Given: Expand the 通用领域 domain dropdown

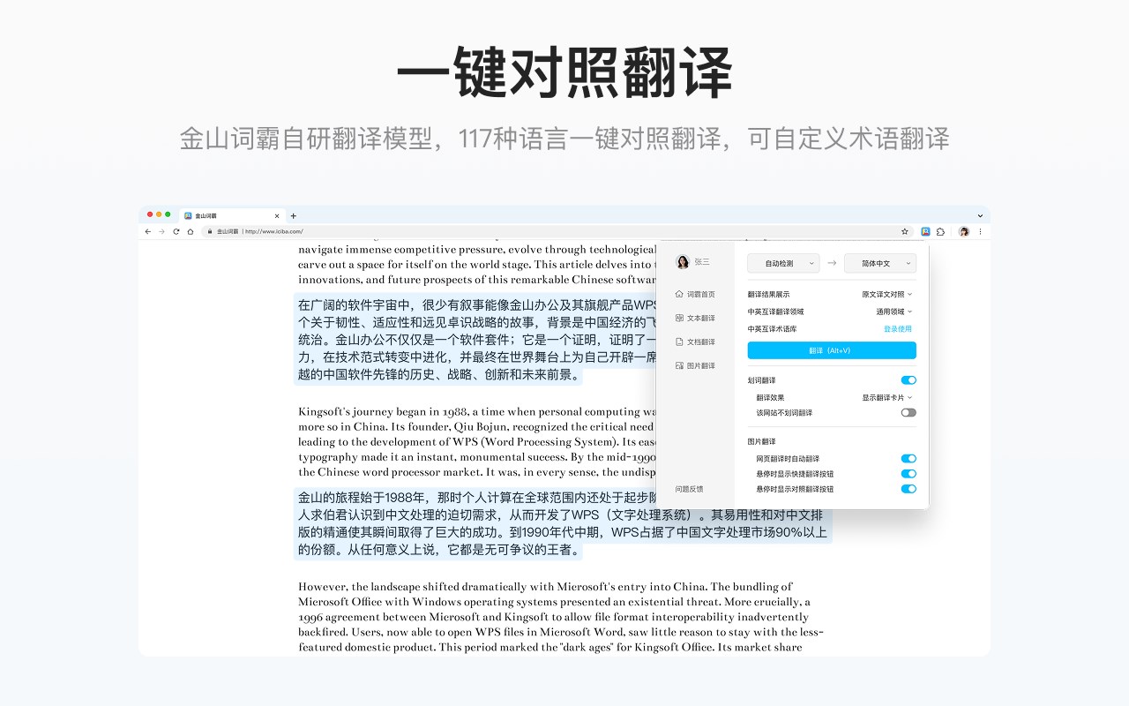Looking at the screenshot, I should click(x=894, y=312).
